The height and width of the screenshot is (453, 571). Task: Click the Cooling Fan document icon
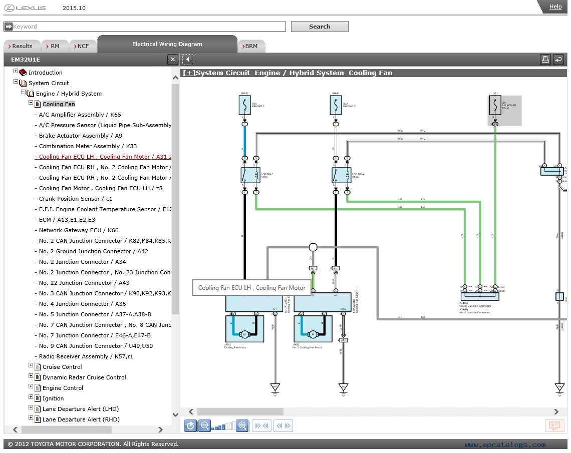point(38,104)
